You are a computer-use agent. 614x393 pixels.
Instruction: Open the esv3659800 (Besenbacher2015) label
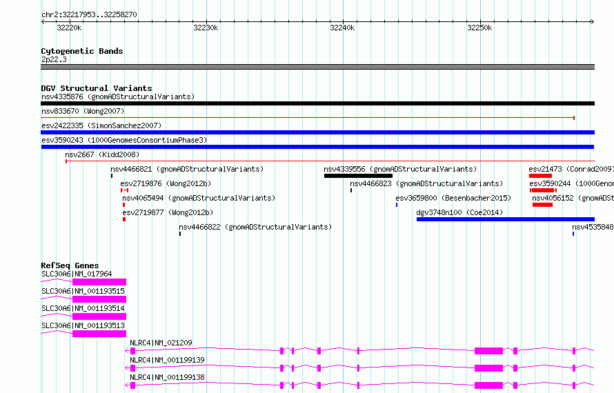tap(453, 198)
